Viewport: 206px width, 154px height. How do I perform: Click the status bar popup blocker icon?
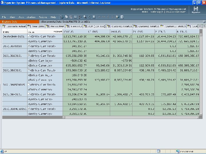point(159,151)
